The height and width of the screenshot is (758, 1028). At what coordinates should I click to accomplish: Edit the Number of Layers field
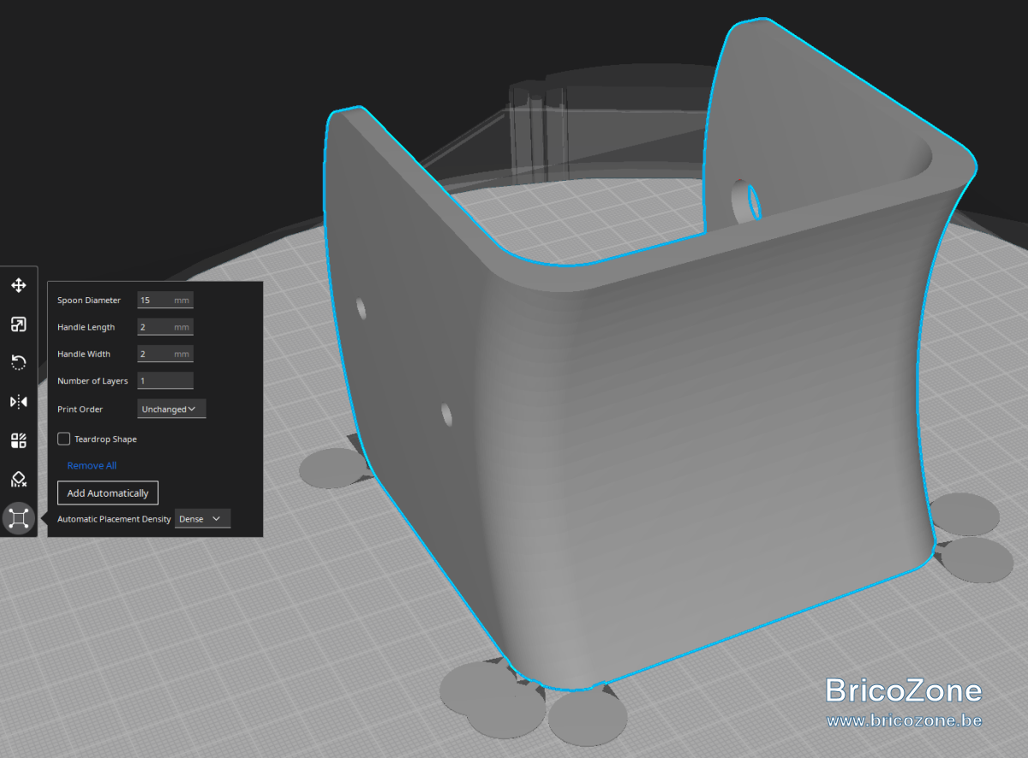[165, 381]
